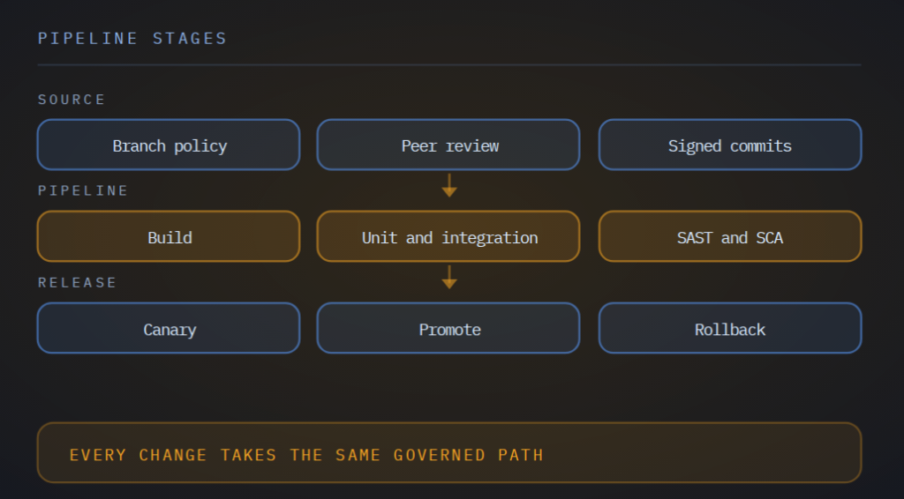Open the Unit and integration stage
The width and height of the screenshot is (904, 499).
tap(448, 236)
